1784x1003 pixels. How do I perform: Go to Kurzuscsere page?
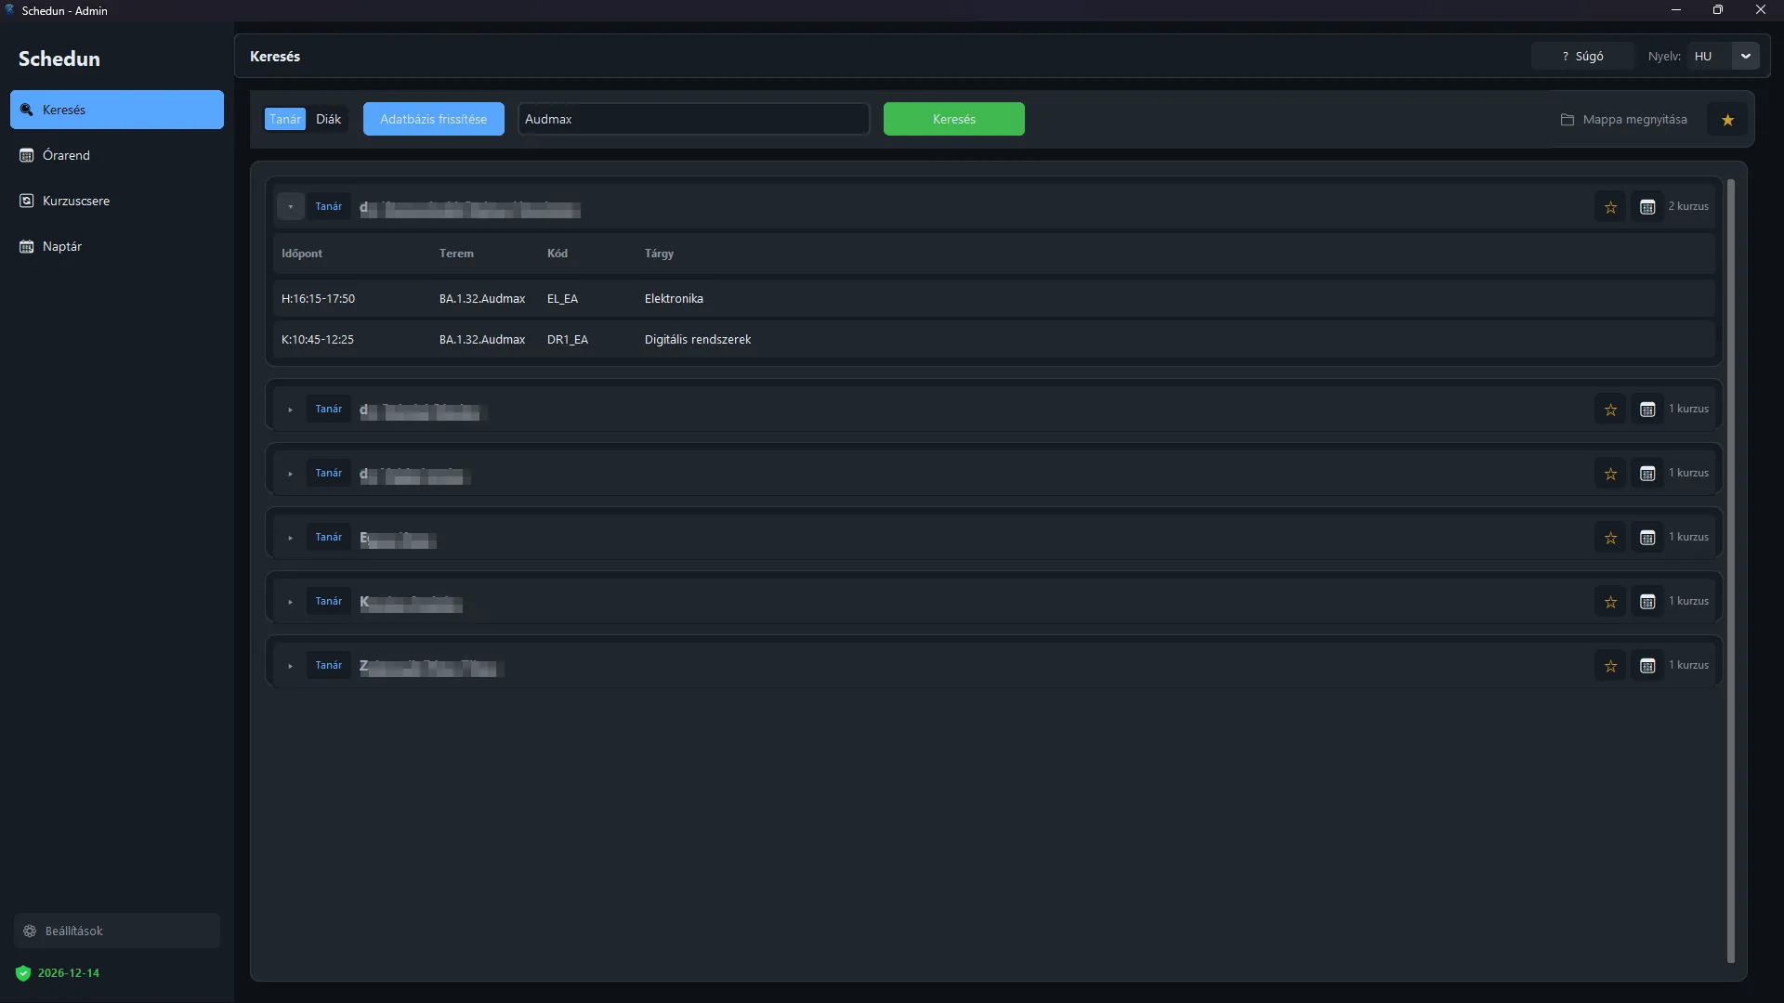click(x=117, y=201)
